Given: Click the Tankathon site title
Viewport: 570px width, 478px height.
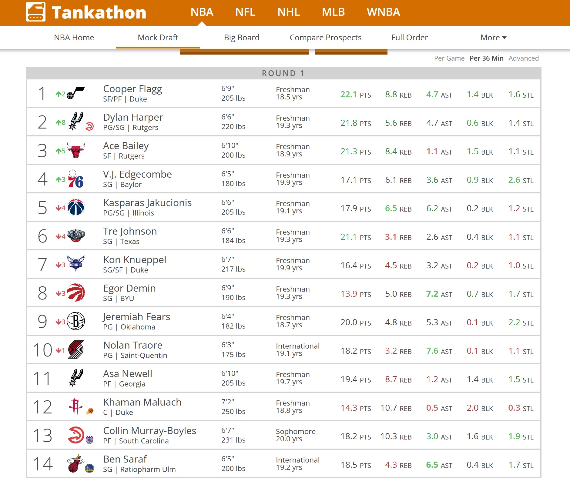Looking at the screenshot, I should pyautogui.click(x=99, y=12).
